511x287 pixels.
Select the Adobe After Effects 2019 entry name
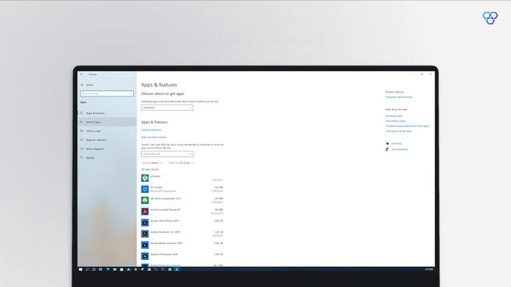click(164, 221)
